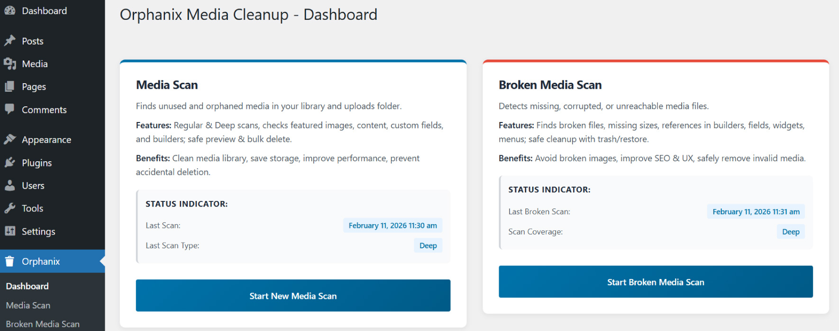
Task: Click the Last Scan date February 11, 2026 11:30 am
Action: coord(393,226)
